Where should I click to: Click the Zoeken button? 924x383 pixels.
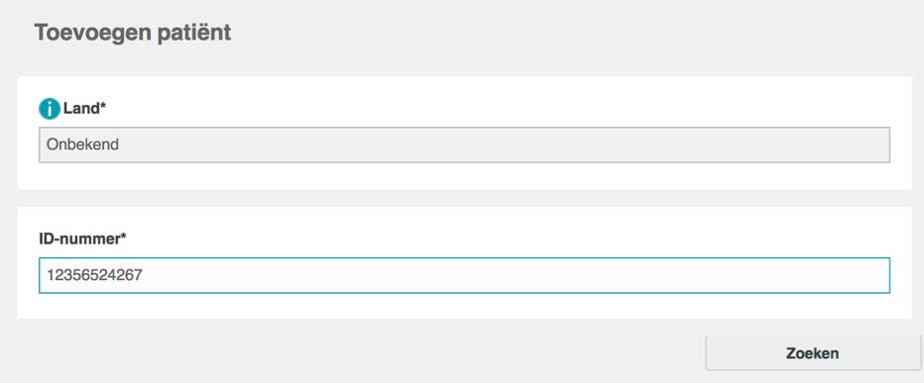click(x=812, y=353)
